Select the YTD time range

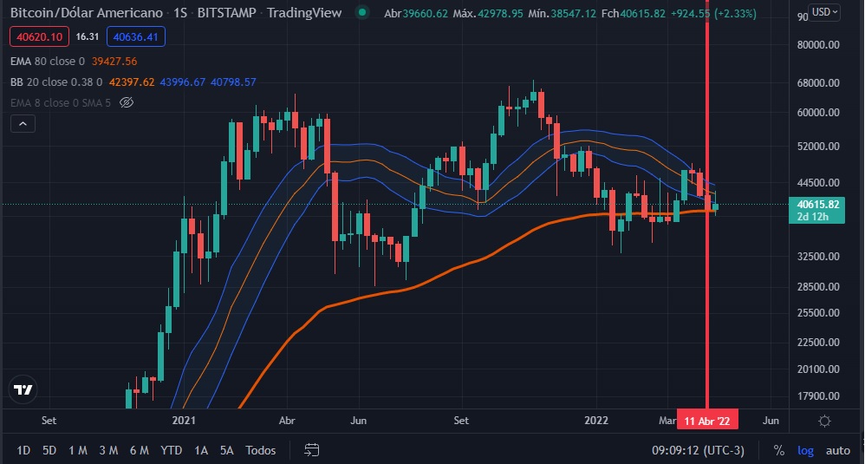point(171,450)
